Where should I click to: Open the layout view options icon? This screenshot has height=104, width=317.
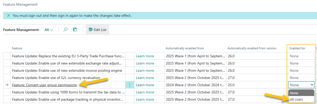(x=75, y=30)
